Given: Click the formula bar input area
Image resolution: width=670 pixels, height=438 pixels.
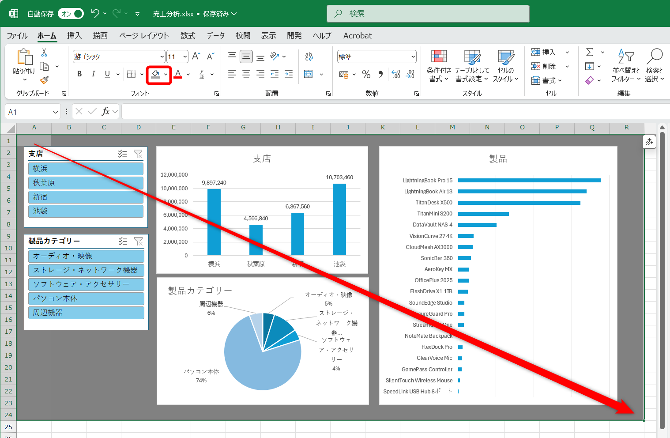Looking at the screenshot, I should [395, 111].
